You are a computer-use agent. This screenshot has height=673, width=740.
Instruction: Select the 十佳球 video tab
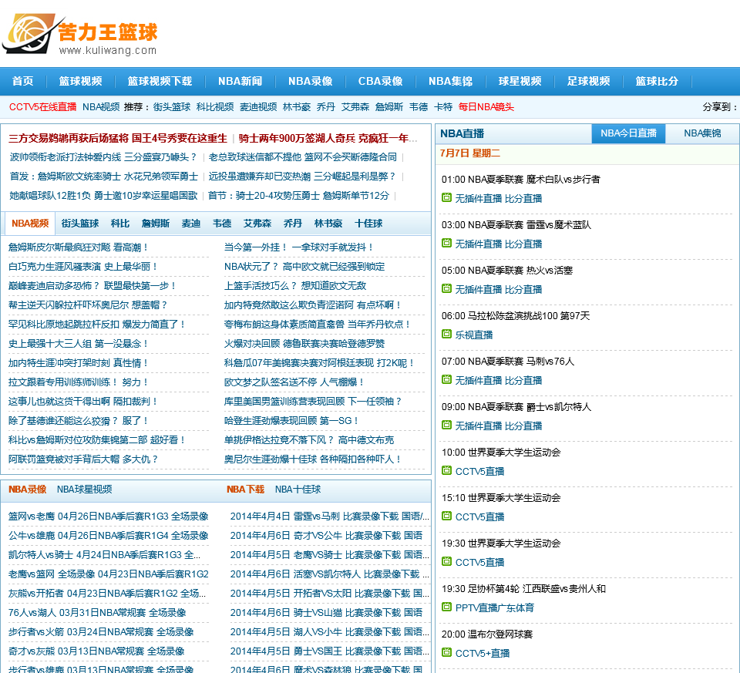368,224
